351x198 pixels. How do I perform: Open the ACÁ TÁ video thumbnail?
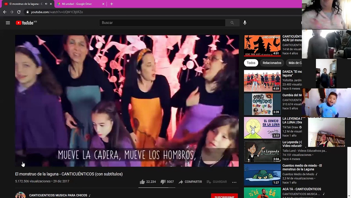(262, 193)
